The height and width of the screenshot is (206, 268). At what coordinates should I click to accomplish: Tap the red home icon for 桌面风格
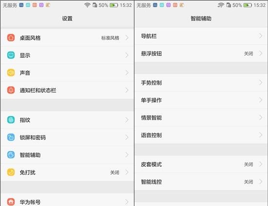(x=11, y=38)
